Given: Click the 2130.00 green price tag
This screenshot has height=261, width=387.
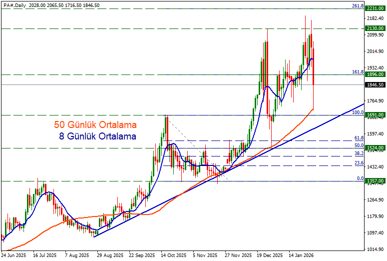Looking at the screenshot, I should point(374,28).
